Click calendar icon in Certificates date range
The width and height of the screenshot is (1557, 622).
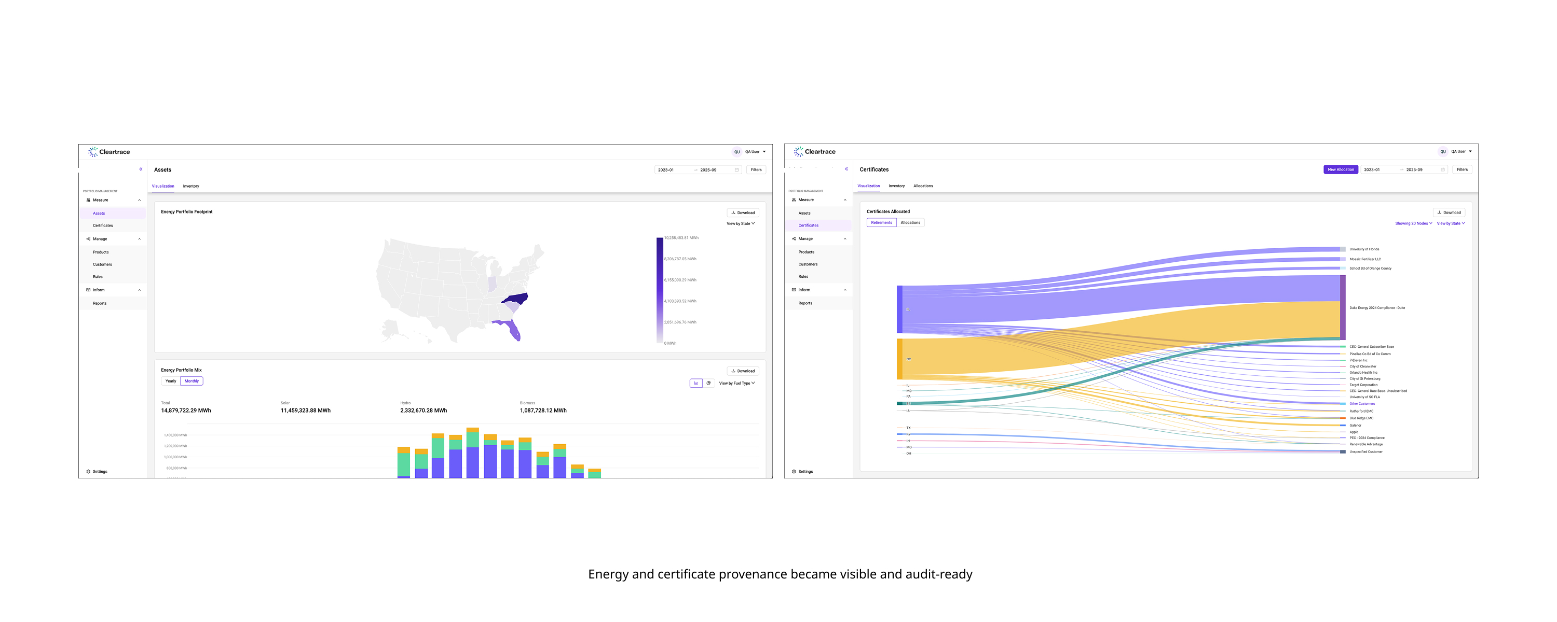point(1442,169)
